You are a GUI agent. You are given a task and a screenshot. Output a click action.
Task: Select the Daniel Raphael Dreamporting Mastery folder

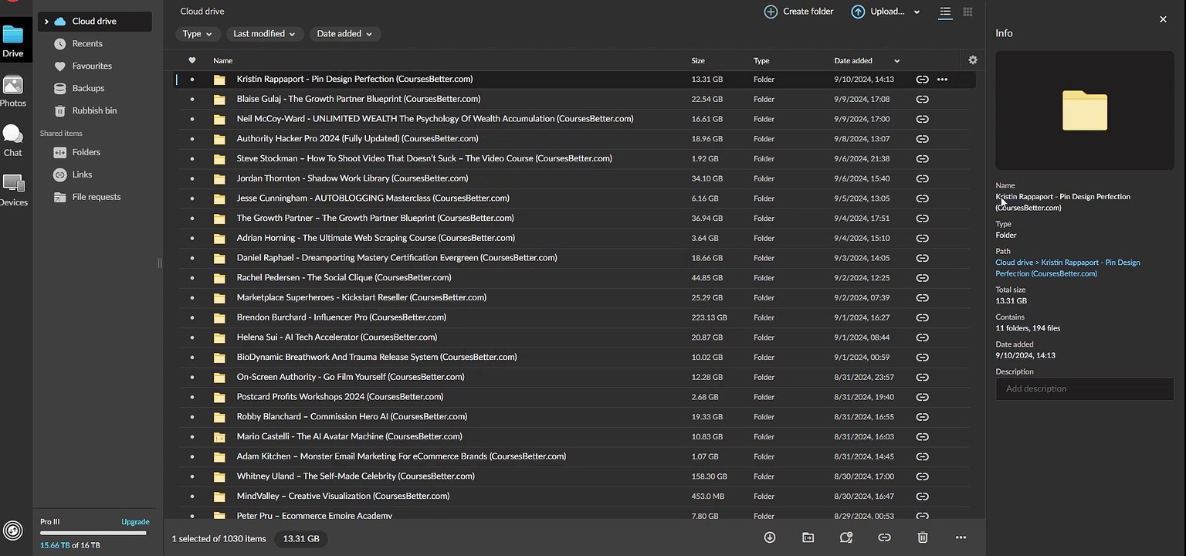click(573, 258)
